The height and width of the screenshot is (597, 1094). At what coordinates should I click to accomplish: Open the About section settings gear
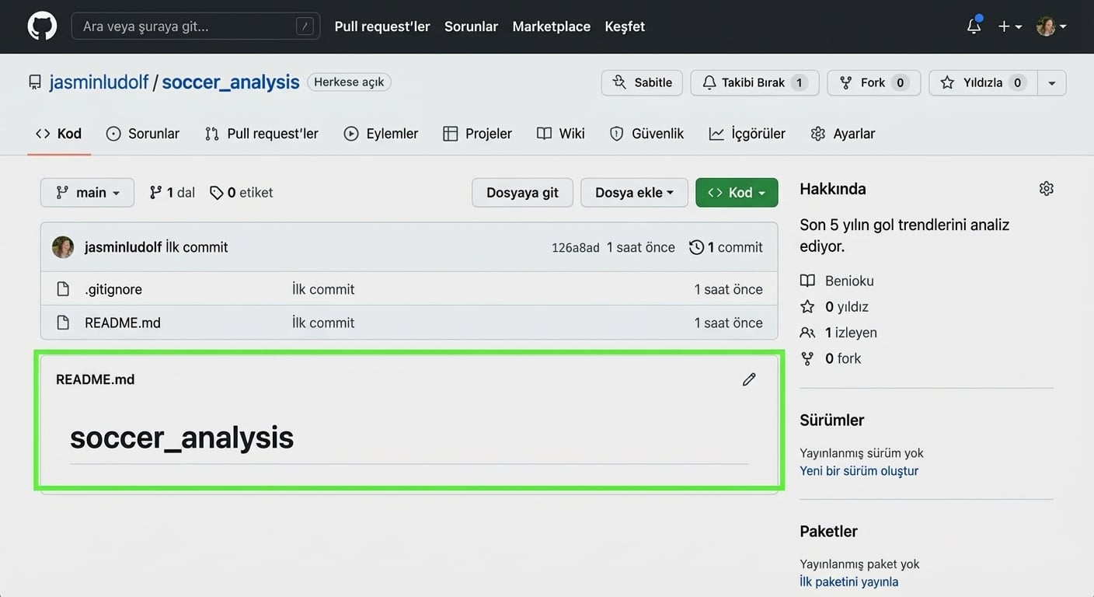pyautogui.click(x=1046, y=189)
